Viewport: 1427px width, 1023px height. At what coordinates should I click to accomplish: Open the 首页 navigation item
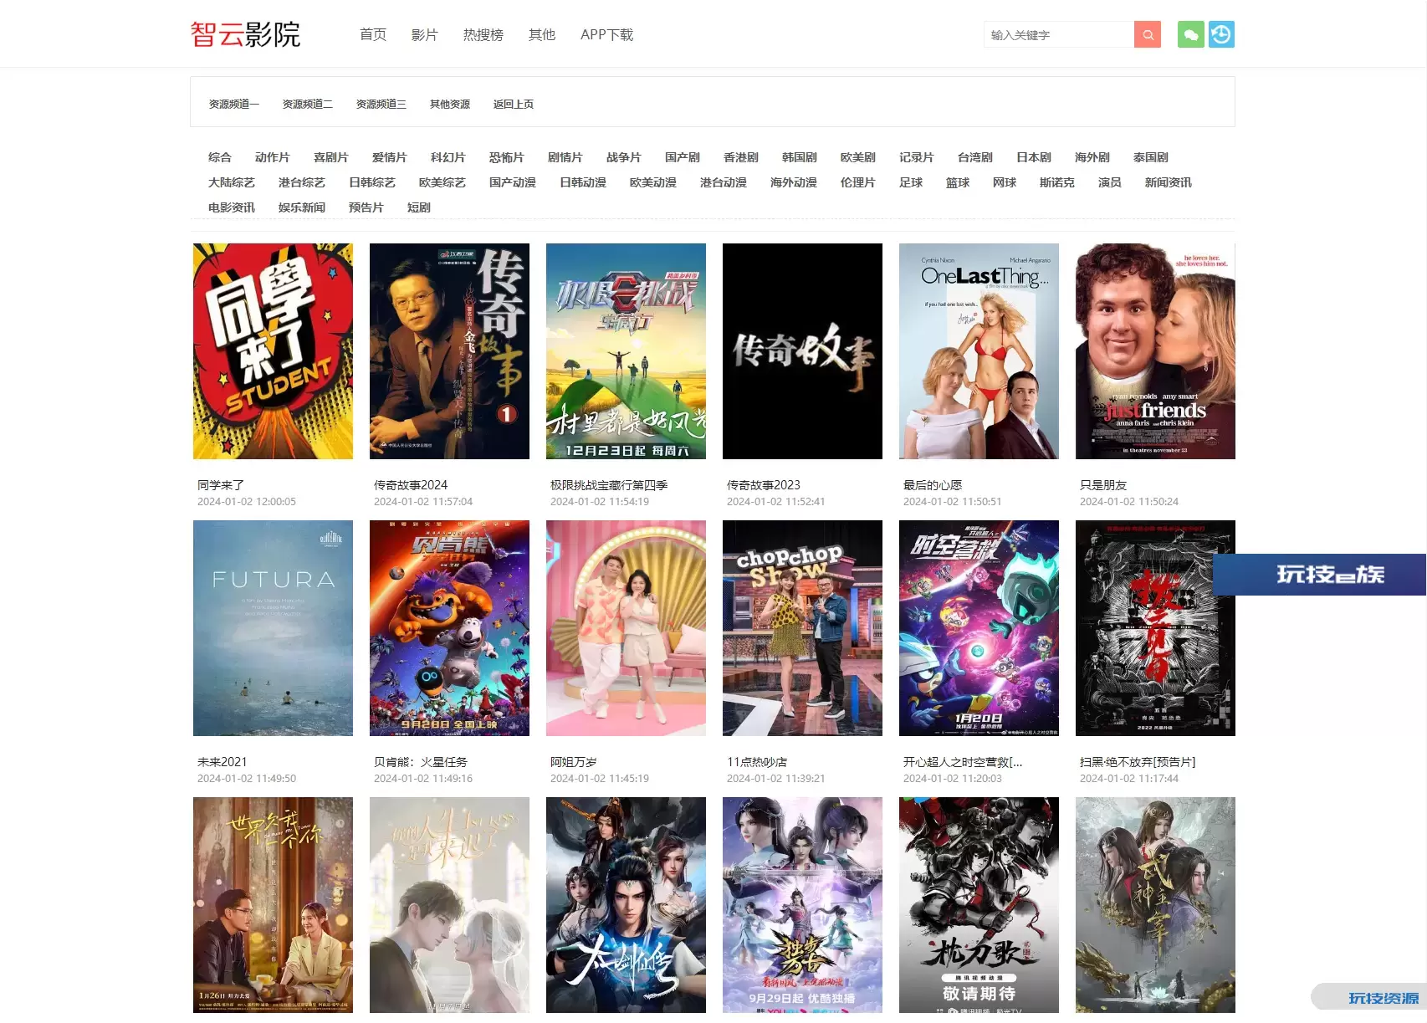(x=373, y=34)
